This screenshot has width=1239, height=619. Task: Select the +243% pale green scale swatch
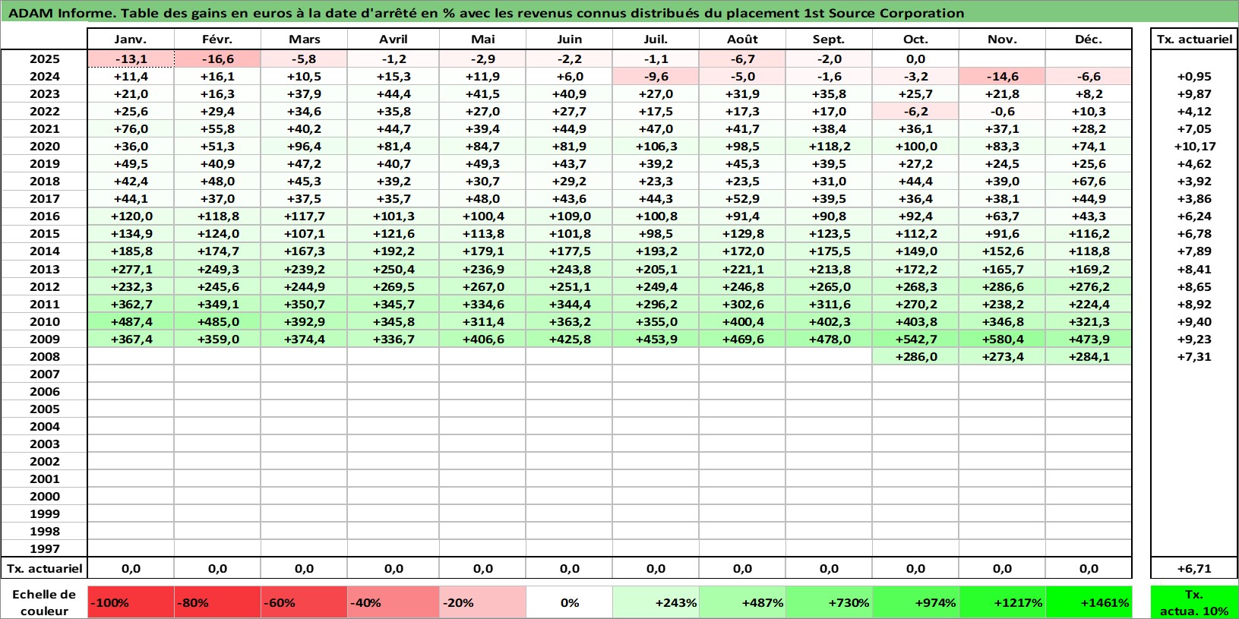(x=656, y=602)
